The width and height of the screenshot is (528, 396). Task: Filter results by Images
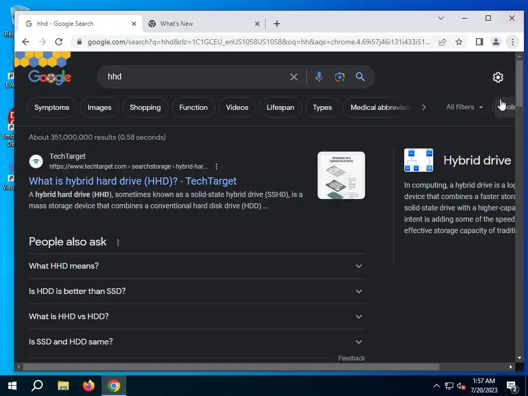click(100, 107)
